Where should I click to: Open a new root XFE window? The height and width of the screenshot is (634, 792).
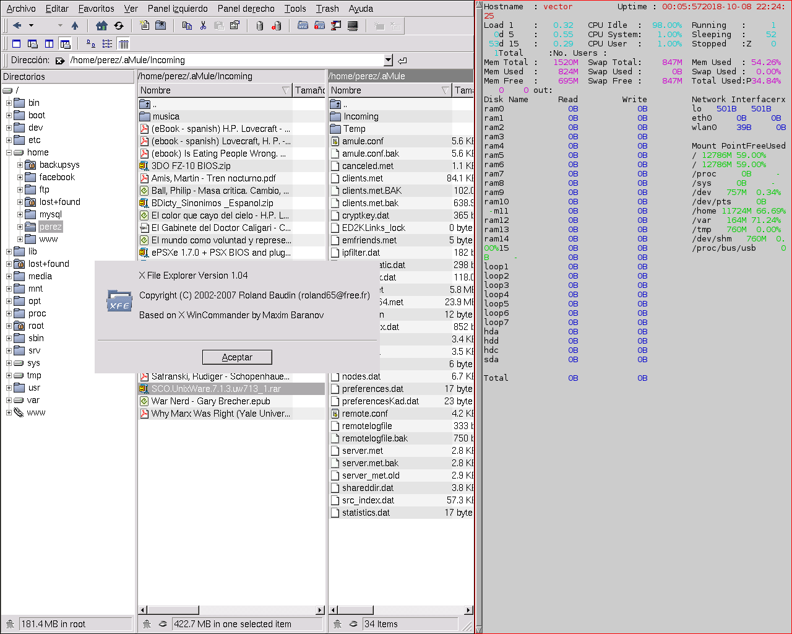click(319, 25)
